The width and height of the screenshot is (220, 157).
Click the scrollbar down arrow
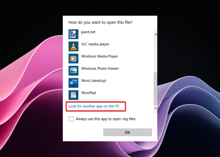point(156,108)
